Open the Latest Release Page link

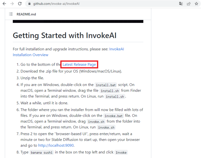click(79, 64)
